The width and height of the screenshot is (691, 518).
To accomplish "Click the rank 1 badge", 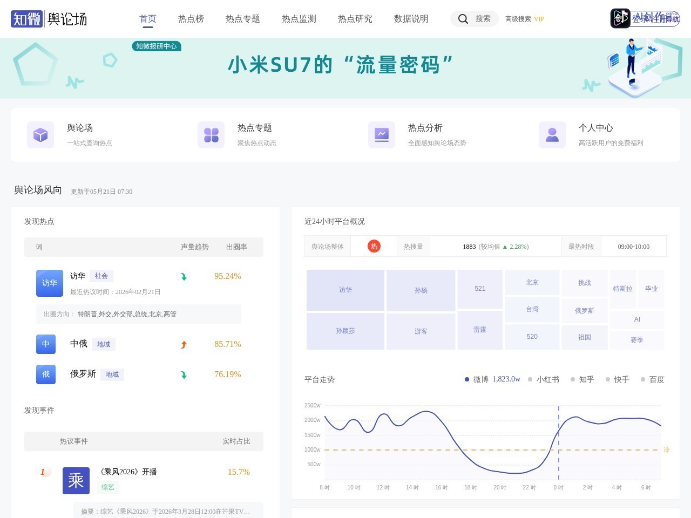I will (44, 472).
